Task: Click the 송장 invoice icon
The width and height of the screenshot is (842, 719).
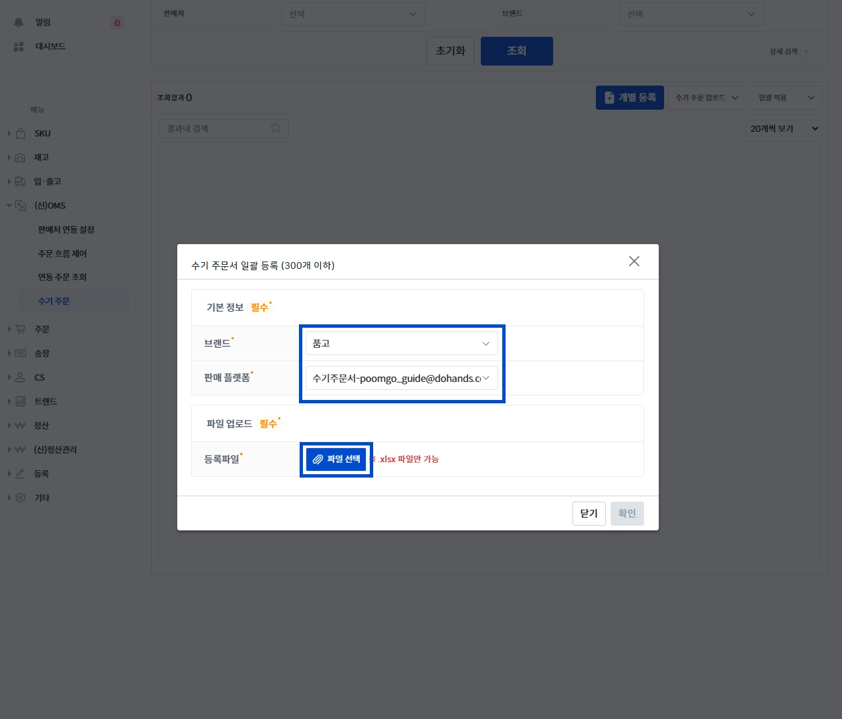Action: (21, 353)
